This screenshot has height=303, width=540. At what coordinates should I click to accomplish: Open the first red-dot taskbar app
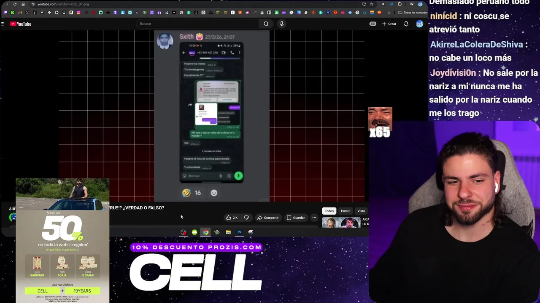(x=183, y=232)
